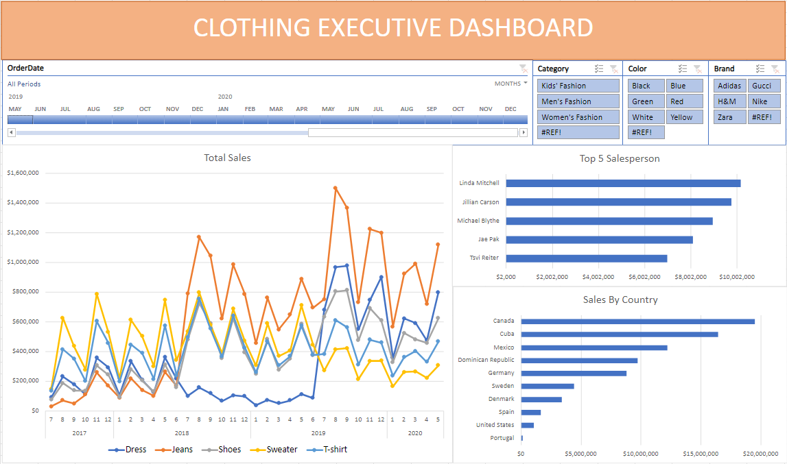The height and width of the screenshot is (464, 787).
Task: Toggle multi-select in Category slicer
Action: [x=599, y=69]
